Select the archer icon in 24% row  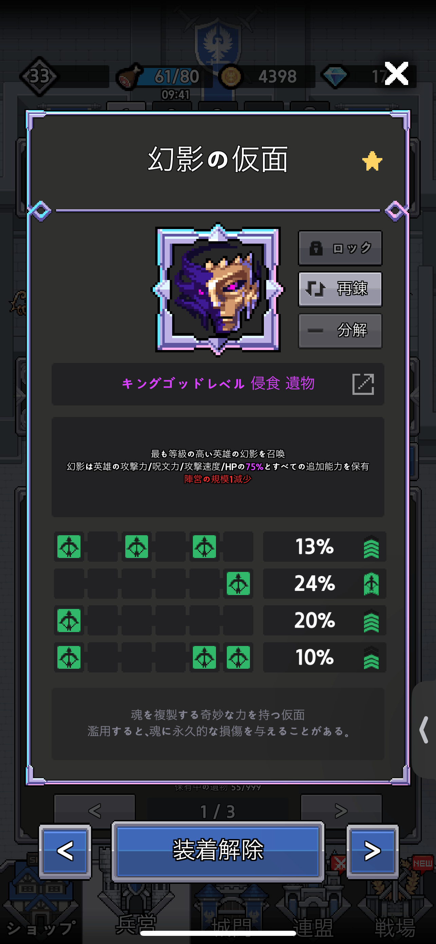tap(238, 584)
